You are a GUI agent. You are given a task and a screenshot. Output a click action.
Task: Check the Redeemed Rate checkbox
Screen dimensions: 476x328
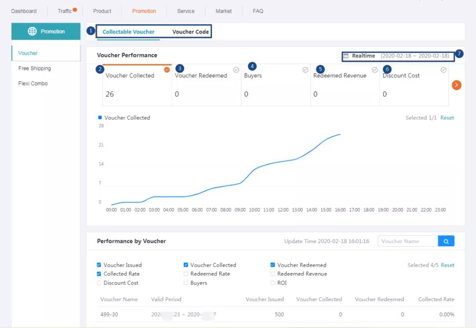click(x=186, y=274)
